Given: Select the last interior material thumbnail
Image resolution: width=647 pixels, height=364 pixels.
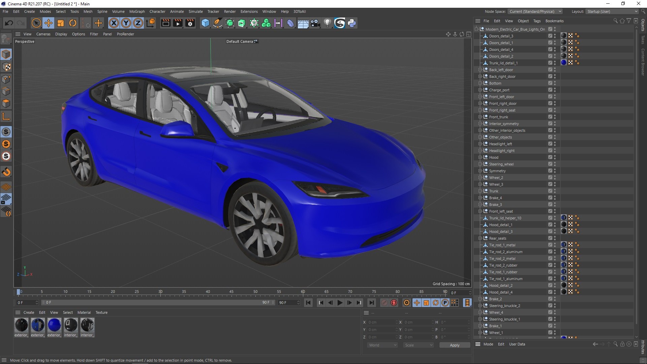Looking at the screenshot, I should (87, 325).
